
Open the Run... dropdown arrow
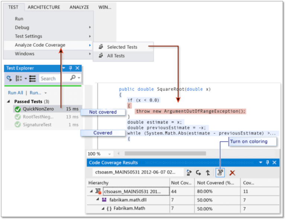pyautogui.click(x=45, y=93)
